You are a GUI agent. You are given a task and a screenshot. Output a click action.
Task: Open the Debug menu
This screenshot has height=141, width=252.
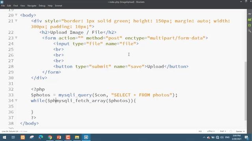tap(42, 5)
